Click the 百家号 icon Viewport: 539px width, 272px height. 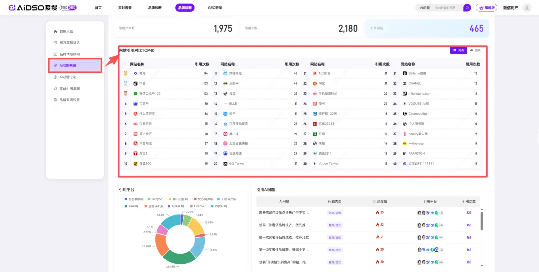tap(135, 103)
